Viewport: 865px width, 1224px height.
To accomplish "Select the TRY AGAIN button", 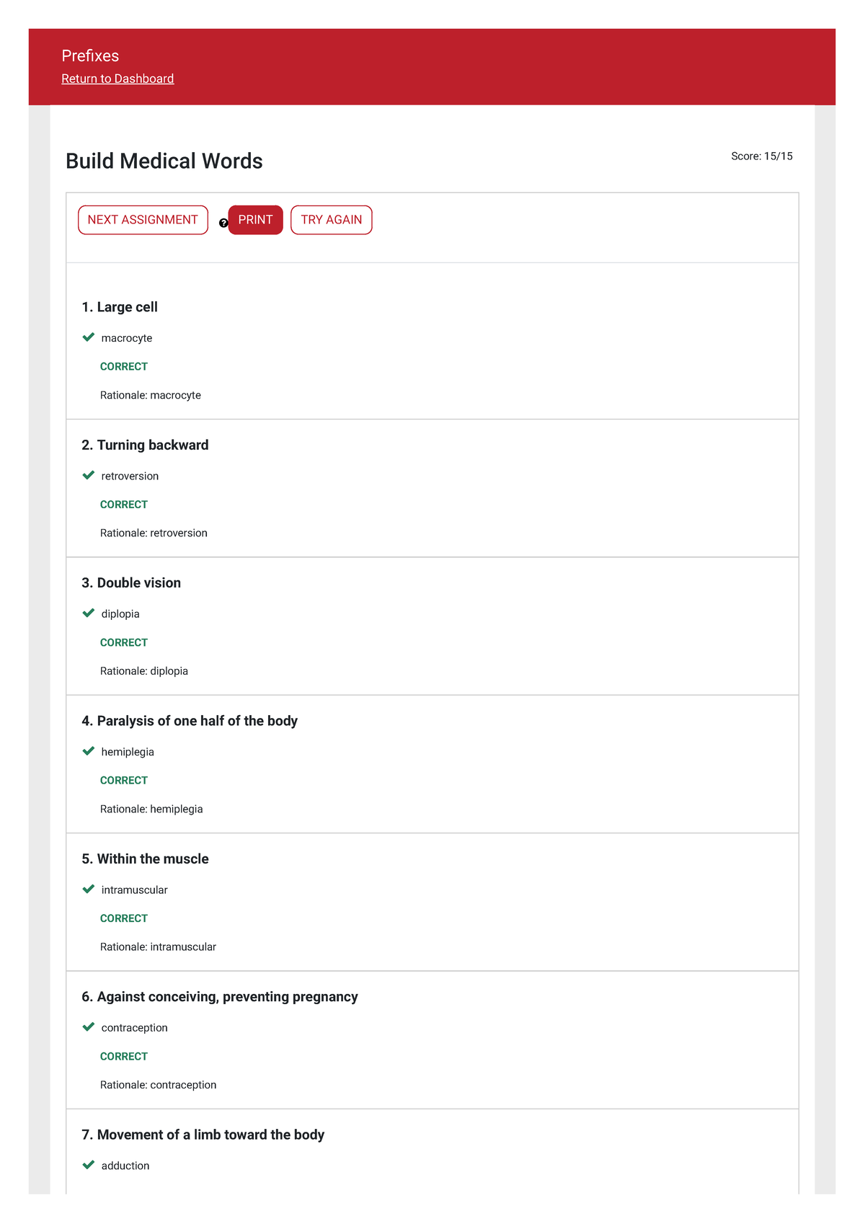I will pos(332,220).
